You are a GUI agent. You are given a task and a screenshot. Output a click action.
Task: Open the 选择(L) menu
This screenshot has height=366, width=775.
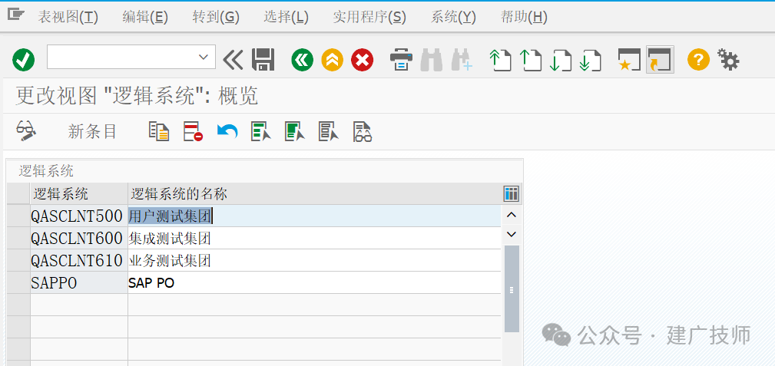click(x=286, y=18)
